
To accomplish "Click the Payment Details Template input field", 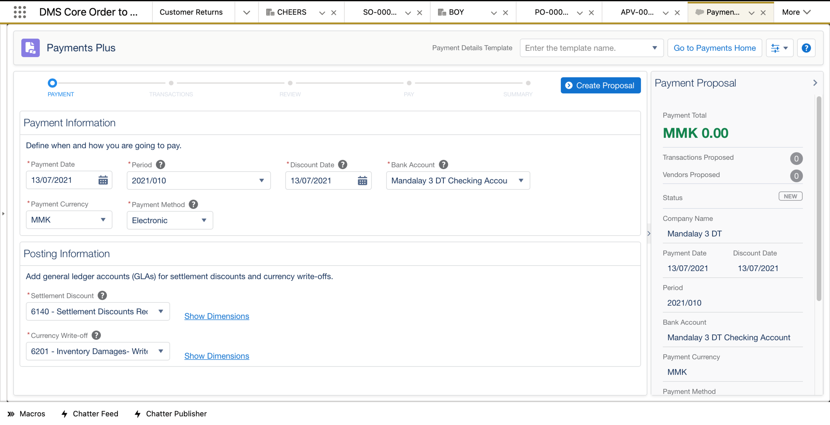I will pyautogui.click(x=586, y=48).
